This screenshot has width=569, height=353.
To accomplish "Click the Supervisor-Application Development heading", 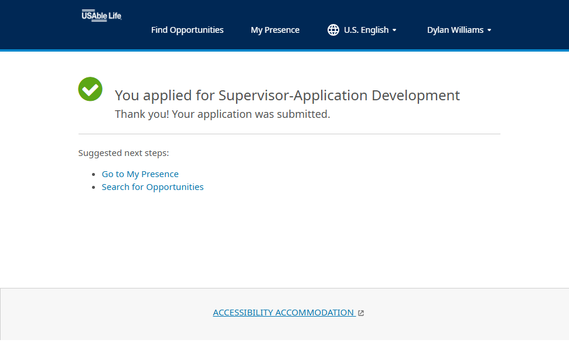I will point(287,96).
